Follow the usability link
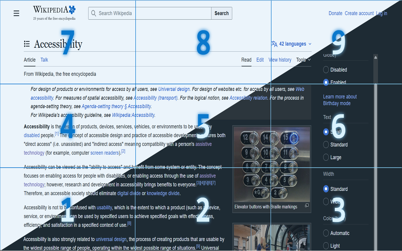Viewport: 402px width, 251px height. (104, 207)
